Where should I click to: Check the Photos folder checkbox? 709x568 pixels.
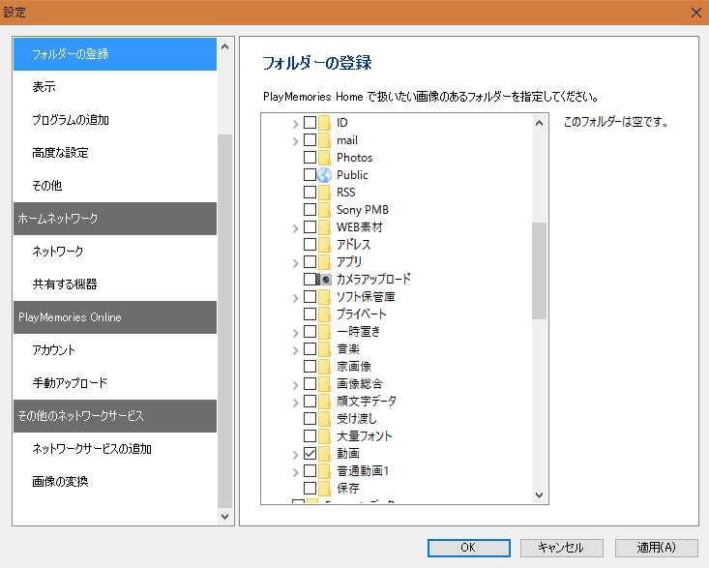pos(310,157)
